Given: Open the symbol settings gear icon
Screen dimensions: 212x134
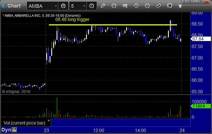Looking at the screenshot, I should [63, 6].
